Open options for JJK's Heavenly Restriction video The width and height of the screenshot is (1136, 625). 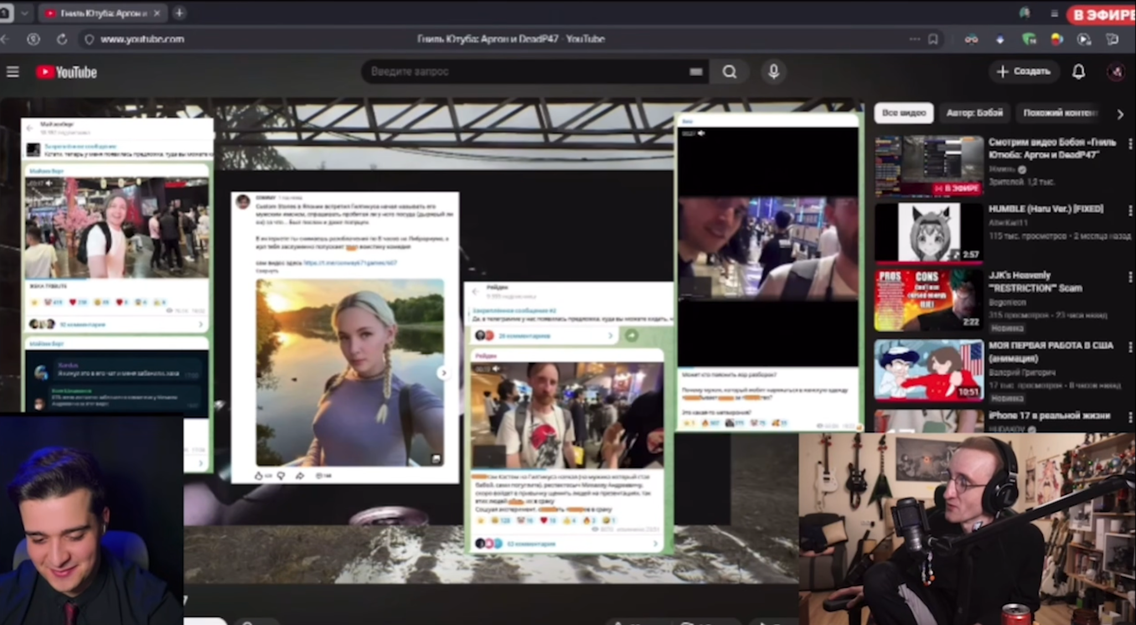click(x=1129, y=277)
